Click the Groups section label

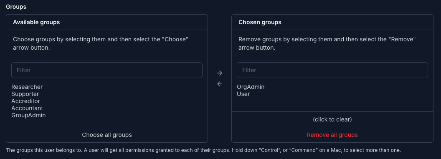click(x=16, y=7)
